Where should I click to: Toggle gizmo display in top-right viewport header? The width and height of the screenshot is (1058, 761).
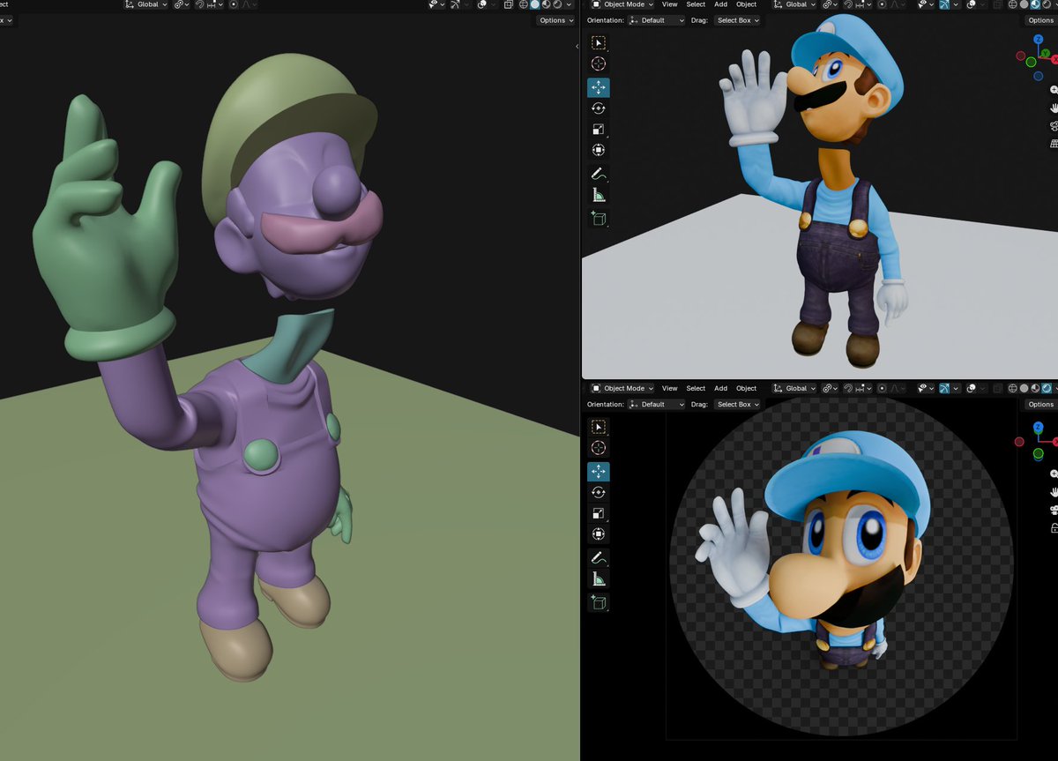944,4
